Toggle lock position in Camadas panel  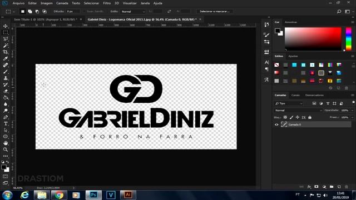point(298,117)
